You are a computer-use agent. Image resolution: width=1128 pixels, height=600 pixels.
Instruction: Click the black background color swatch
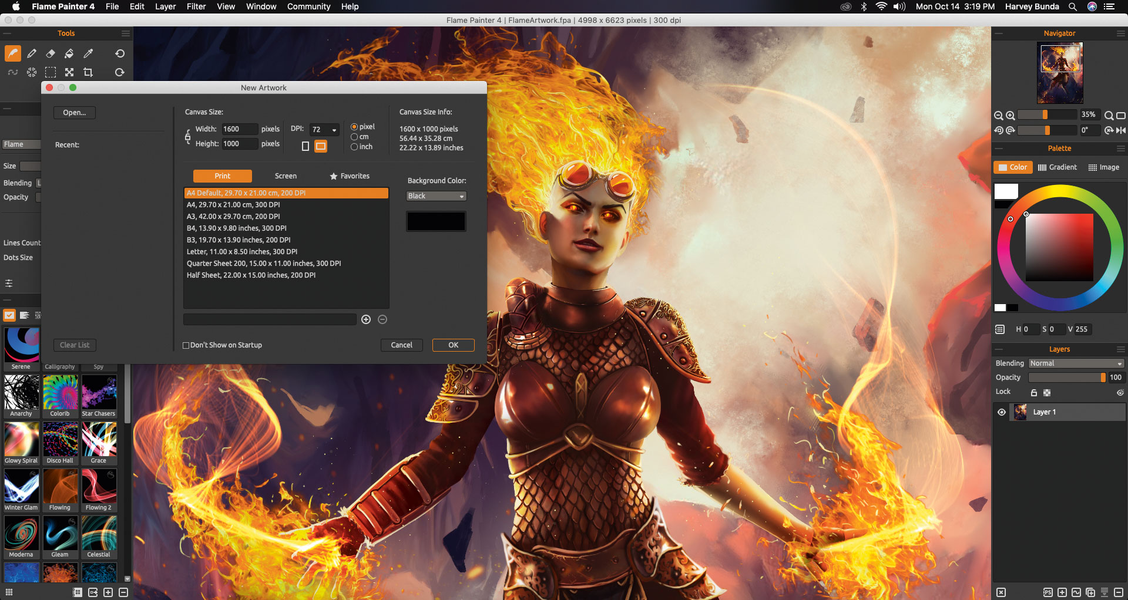pyautogui.click(x=436, y=221)
